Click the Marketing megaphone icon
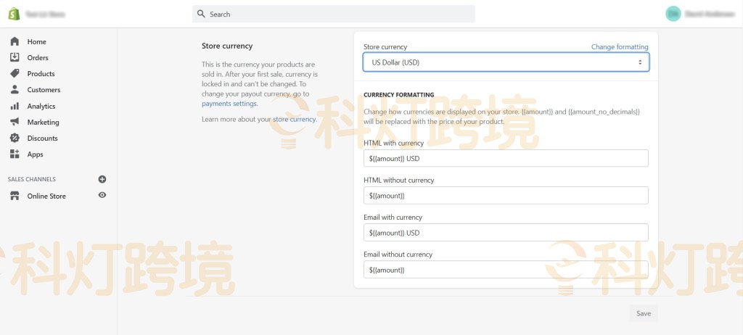743x335 pixels. (x=15, y=122)
